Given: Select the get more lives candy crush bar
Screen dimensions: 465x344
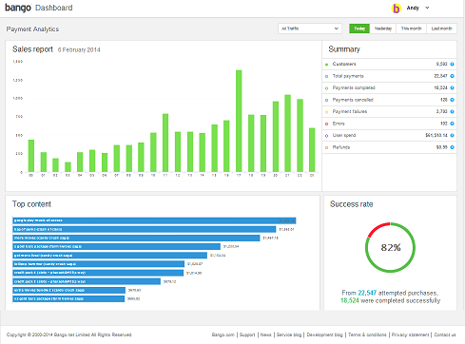Looking at the screenshot, I should tap(109, 256).
